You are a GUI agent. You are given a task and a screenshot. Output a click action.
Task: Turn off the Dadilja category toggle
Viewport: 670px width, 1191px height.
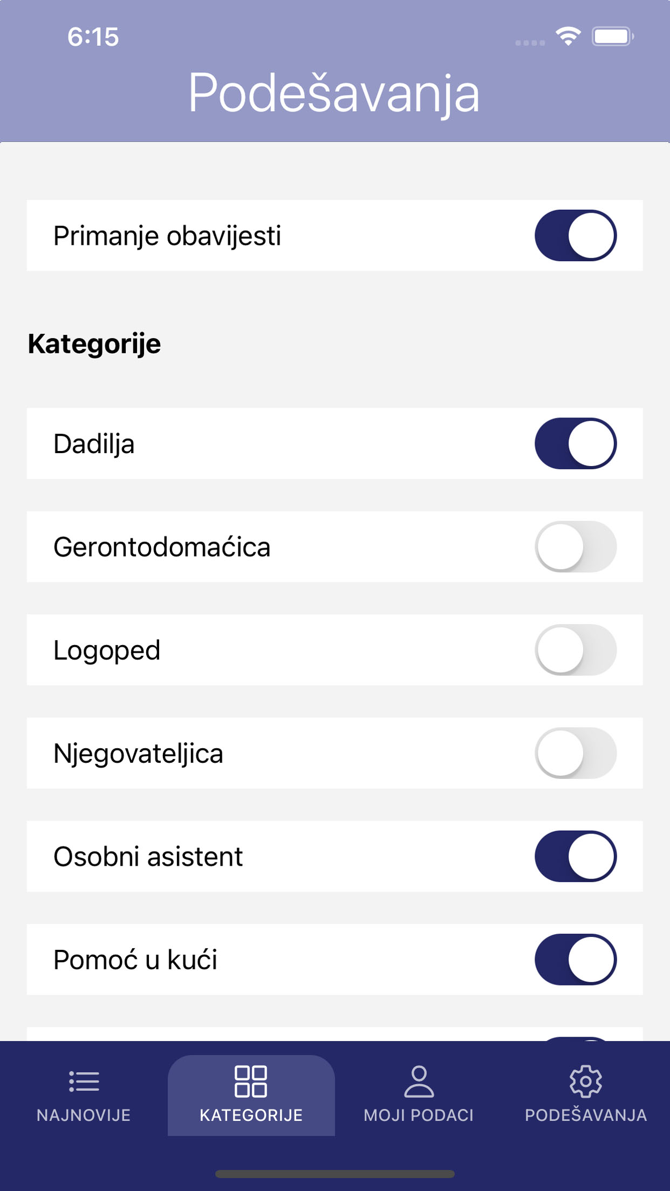point(576,443)
